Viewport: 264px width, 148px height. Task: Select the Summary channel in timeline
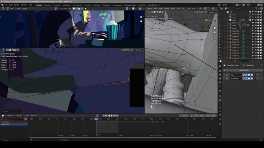pyautogui.click(x=14, y=122)
